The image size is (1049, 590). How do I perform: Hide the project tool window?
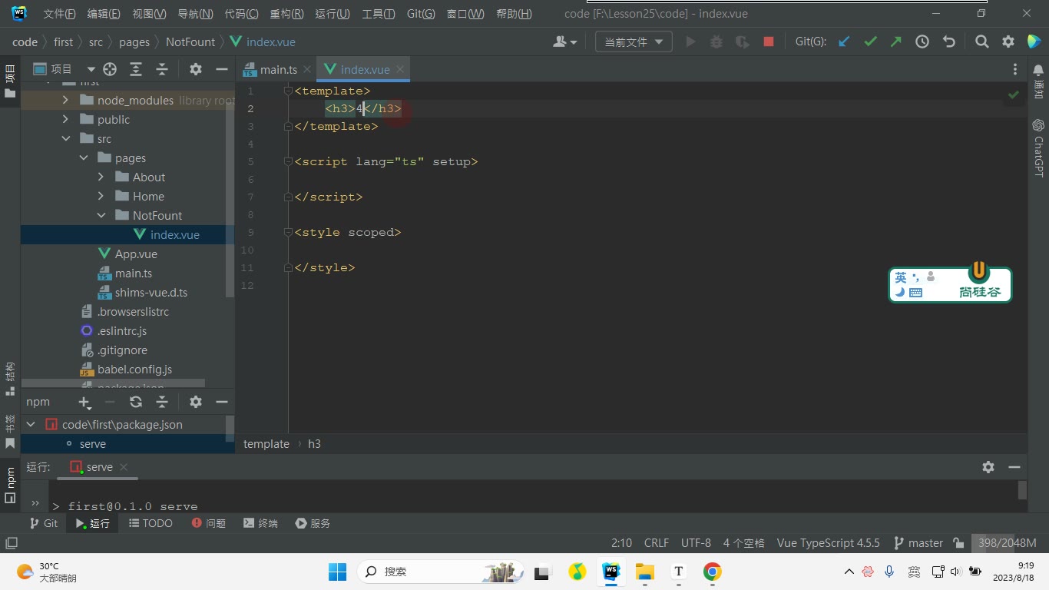point(222,69)
